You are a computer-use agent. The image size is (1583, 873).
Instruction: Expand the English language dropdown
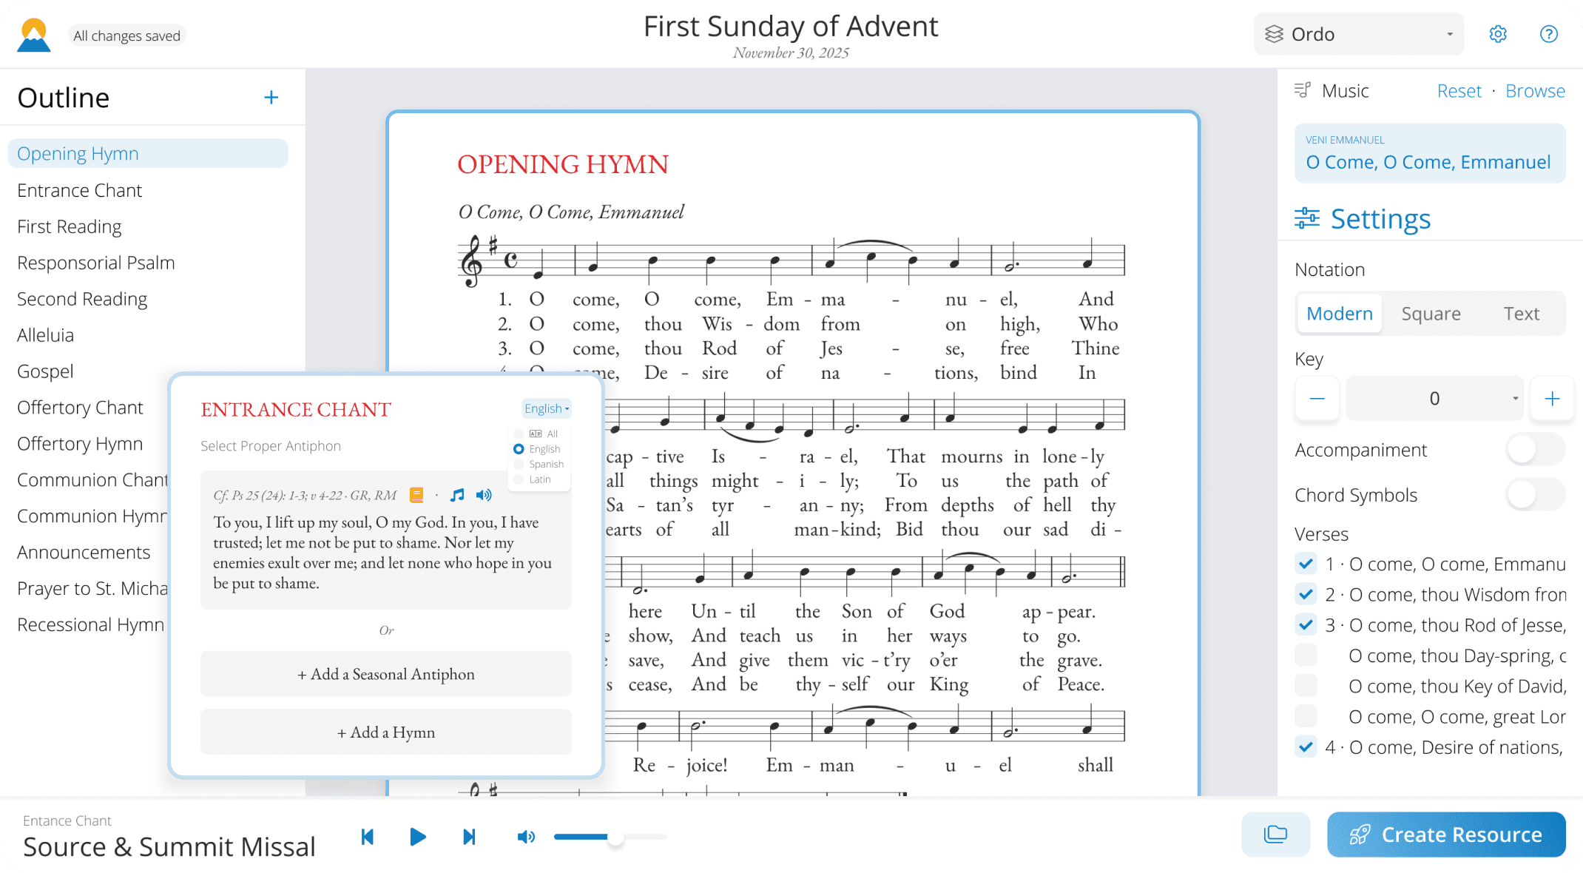pos(547,408)
